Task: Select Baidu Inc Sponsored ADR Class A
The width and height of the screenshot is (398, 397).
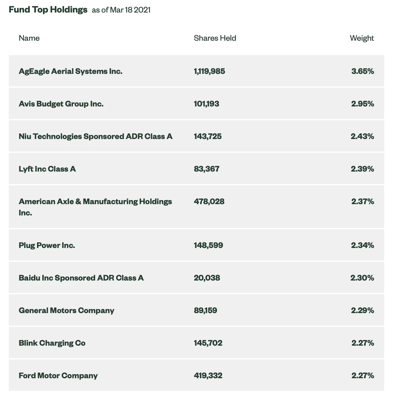Action: pos(81,278)
